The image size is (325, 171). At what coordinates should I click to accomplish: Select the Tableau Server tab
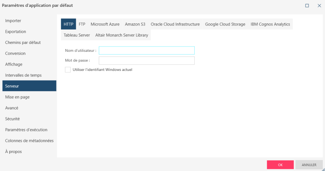[77, 35]
